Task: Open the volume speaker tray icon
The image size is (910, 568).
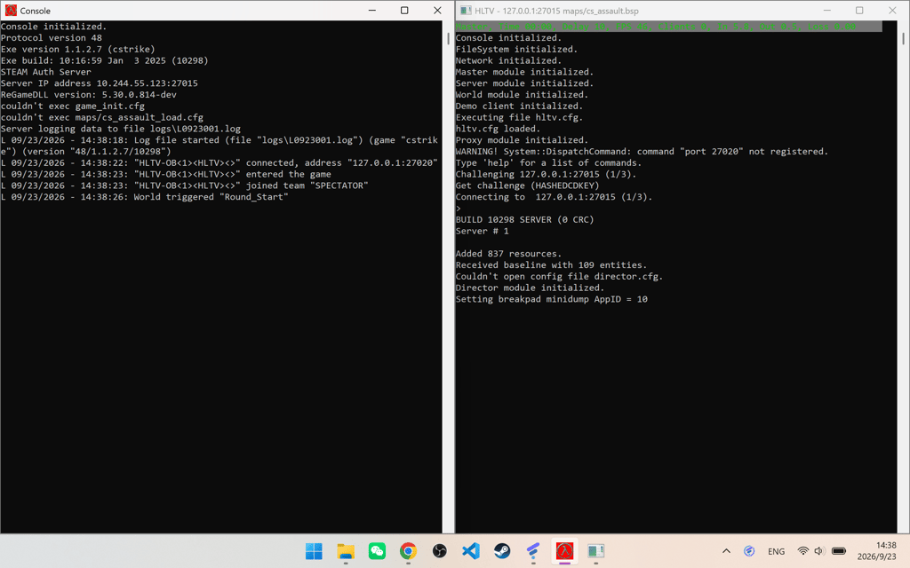Action: [818, 551]
